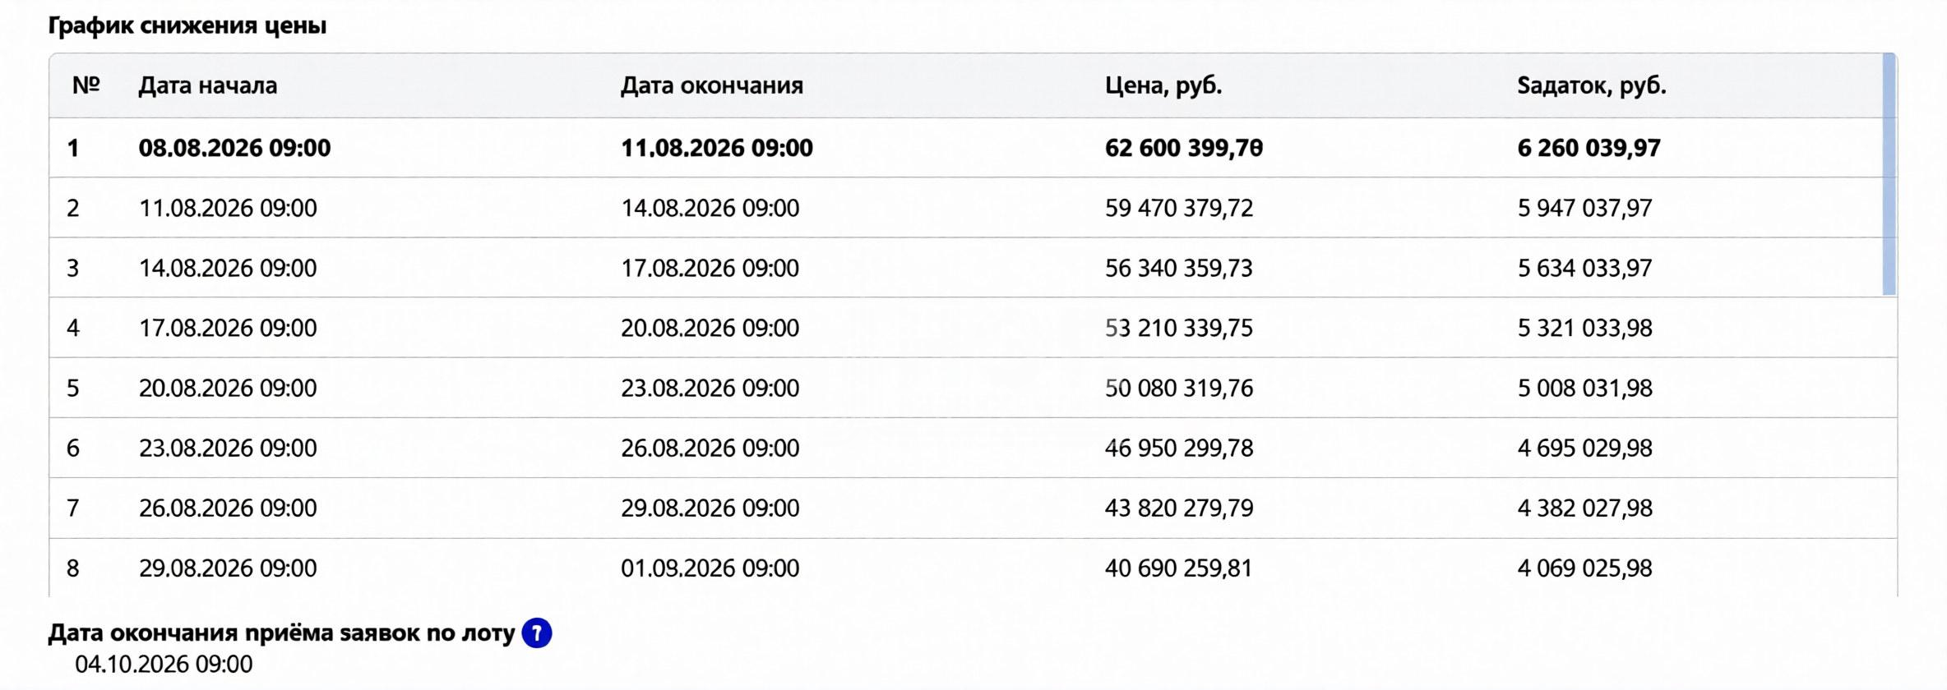The image size is (1947, 690).
Task: Select row 5 price 50 080 319,76
Action: [x=1179, y=388]
